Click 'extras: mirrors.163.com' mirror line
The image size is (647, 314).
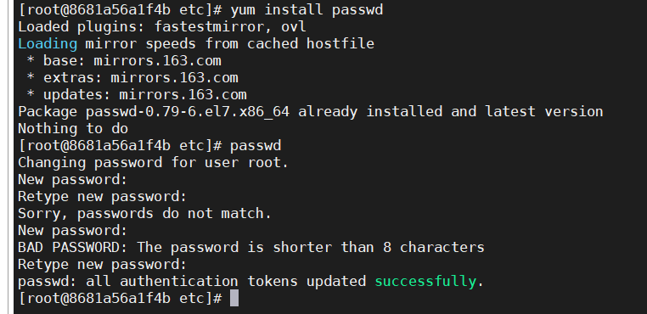141,77
